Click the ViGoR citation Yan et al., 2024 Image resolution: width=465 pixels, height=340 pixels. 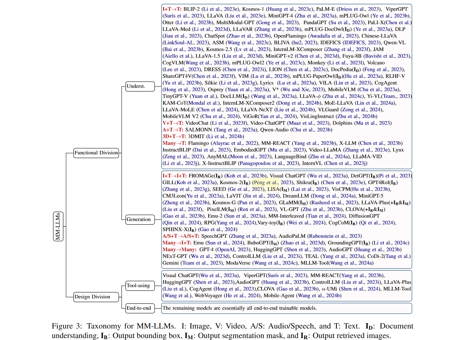coord(277,116)
